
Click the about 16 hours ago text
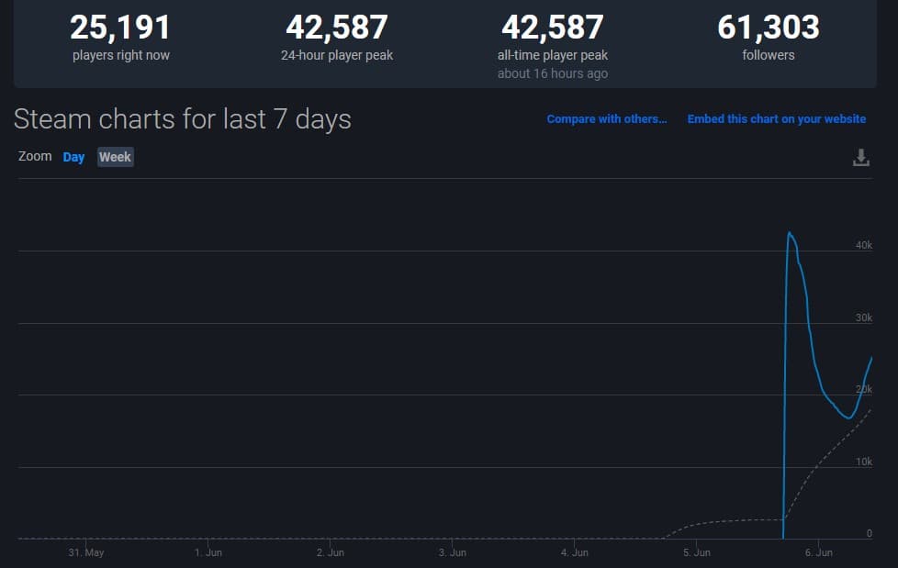553,73
